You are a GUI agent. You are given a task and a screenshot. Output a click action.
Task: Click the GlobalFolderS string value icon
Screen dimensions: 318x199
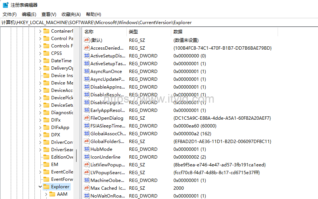[87, 141]
